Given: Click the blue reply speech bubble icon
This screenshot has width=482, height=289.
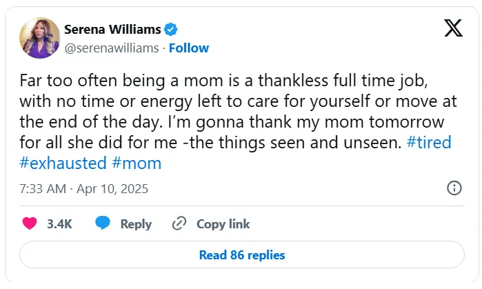Looking at the screenshot, I should click(103, 223).
